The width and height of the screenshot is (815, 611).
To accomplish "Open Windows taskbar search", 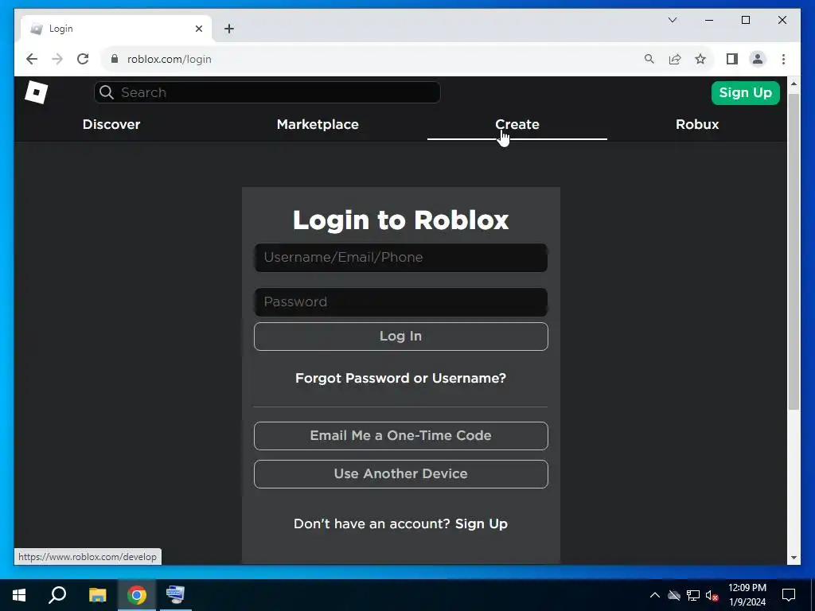I will (57, 595).
